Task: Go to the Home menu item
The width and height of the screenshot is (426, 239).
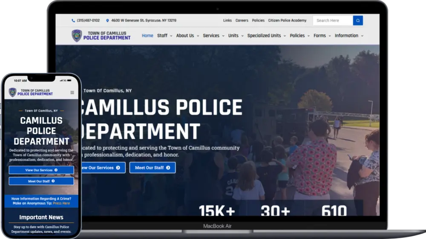Action: 147,36
